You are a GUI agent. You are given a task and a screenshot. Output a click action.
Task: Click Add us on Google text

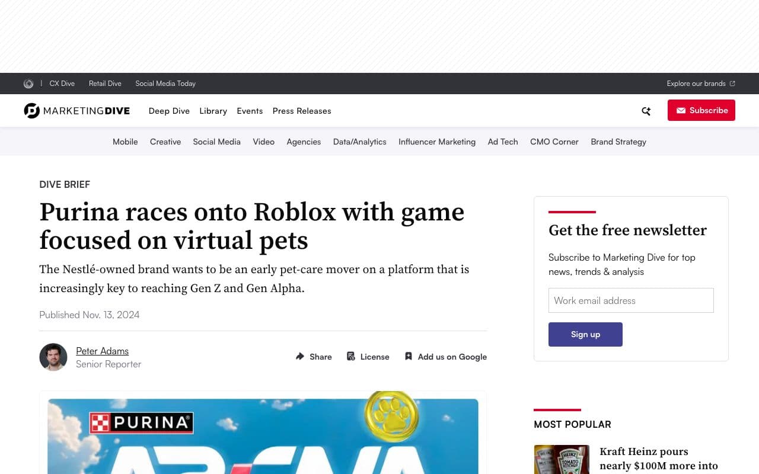(452, 357)
